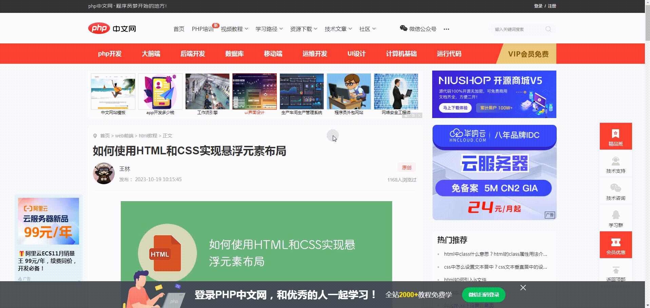650x308 pixels.
Task: Click the WeChat 微信公众号 icon
Action: tap(403, 28)
